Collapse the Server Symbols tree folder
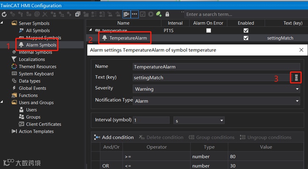308x169 pixels. click(x=2, y=22)
